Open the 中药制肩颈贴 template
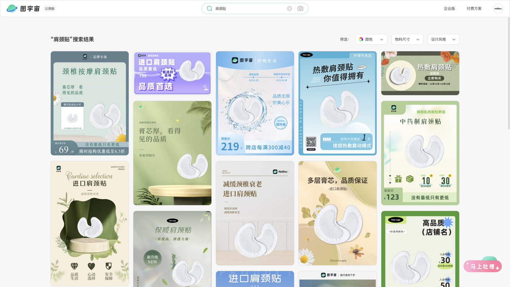 click(420, 153)
